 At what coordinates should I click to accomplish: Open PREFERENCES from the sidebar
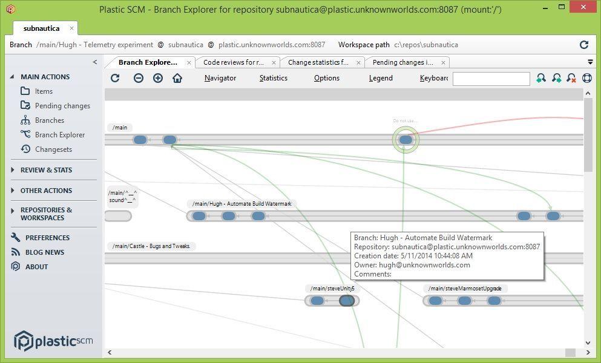48,238
